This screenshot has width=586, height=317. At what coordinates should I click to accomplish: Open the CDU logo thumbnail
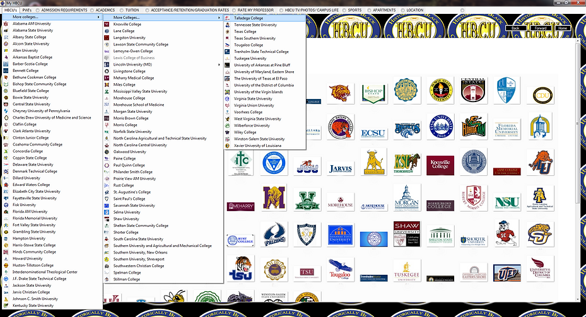point(540,95)
